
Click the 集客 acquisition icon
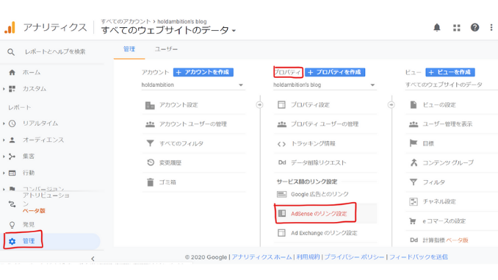coord(12,157)
